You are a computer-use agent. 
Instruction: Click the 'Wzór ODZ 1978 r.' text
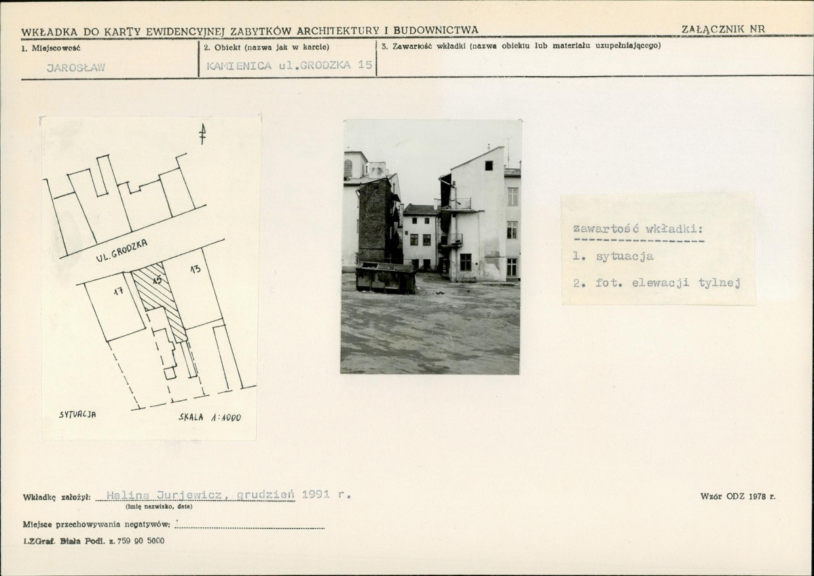[737, 497]
